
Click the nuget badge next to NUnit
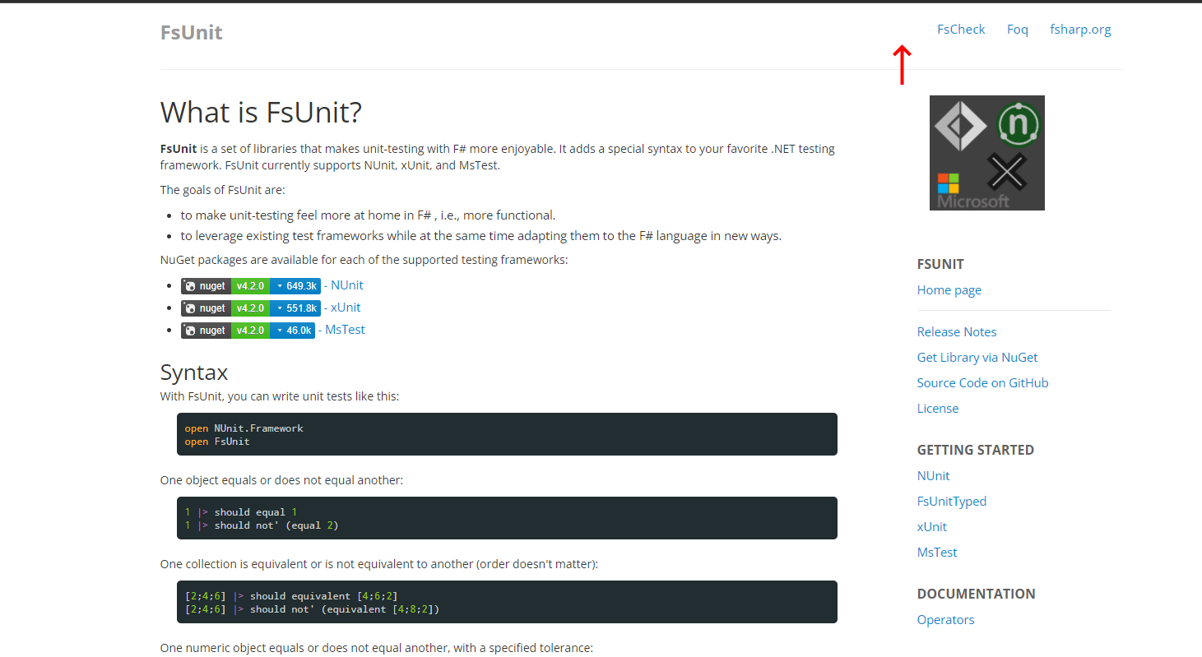pos(205,285)
